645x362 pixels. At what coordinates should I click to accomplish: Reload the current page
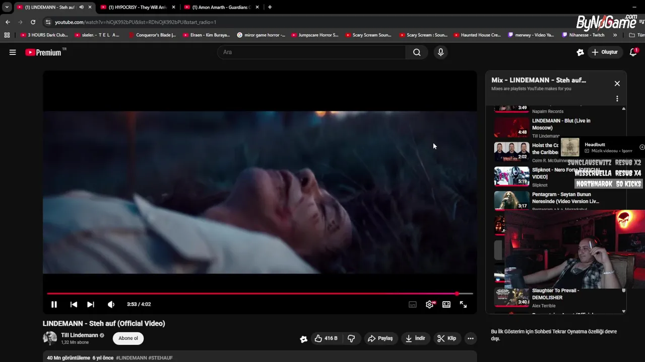click(x=33, y=22)
